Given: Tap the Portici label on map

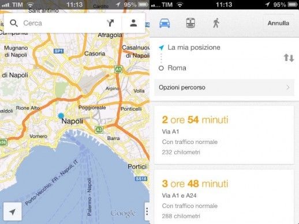Looking at the screenshot, I should click(x=137, y=166).
